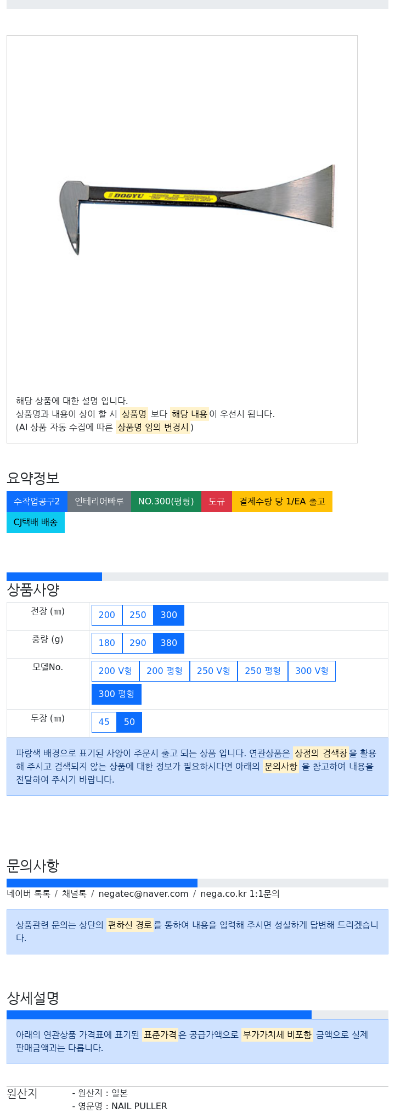Select model 250 V형

(x=213, y=671)
